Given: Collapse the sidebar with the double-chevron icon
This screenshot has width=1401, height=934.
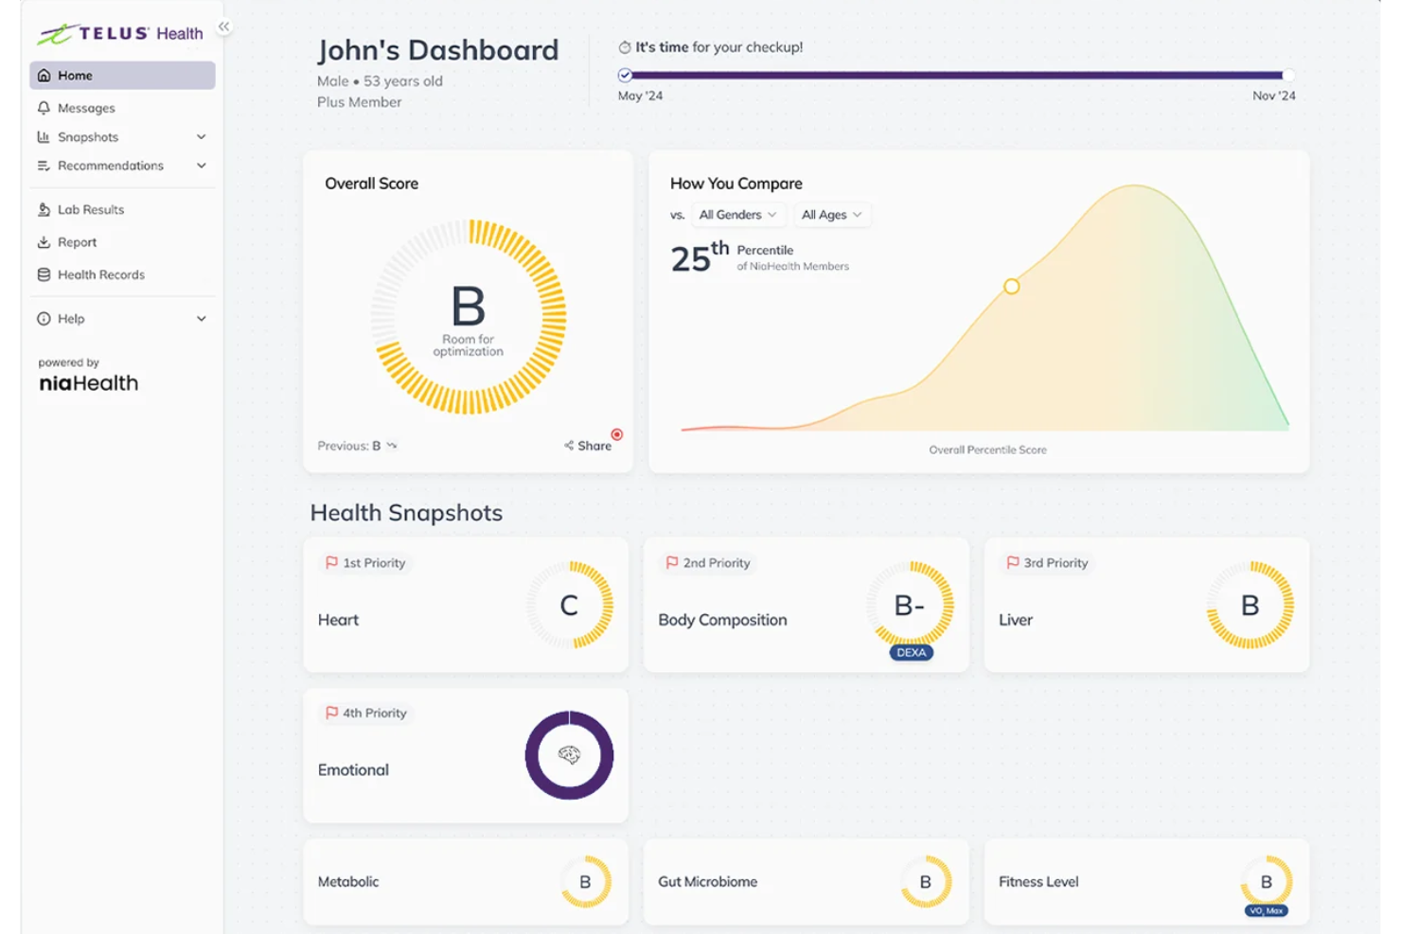Looking at the screenshot, I should 224,26.
